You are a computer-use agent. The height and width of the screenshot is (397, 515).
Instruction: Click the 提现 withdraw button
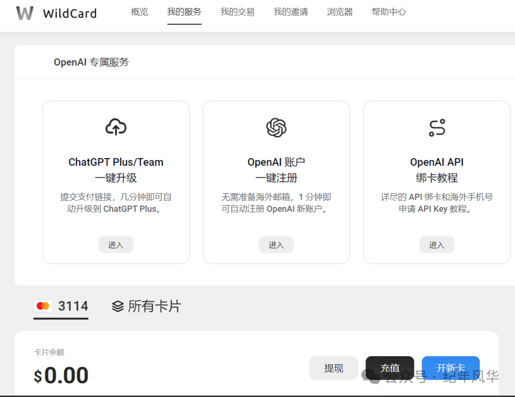click(334, 368)
